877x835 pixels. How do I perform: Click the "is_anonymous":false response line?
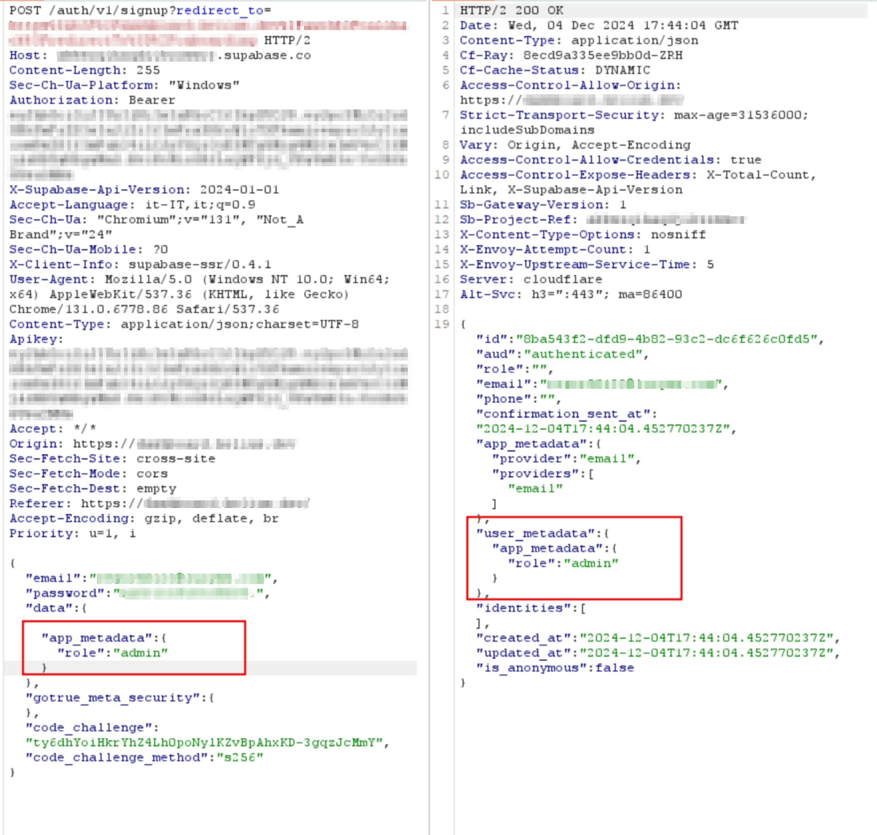coord(555,668)
